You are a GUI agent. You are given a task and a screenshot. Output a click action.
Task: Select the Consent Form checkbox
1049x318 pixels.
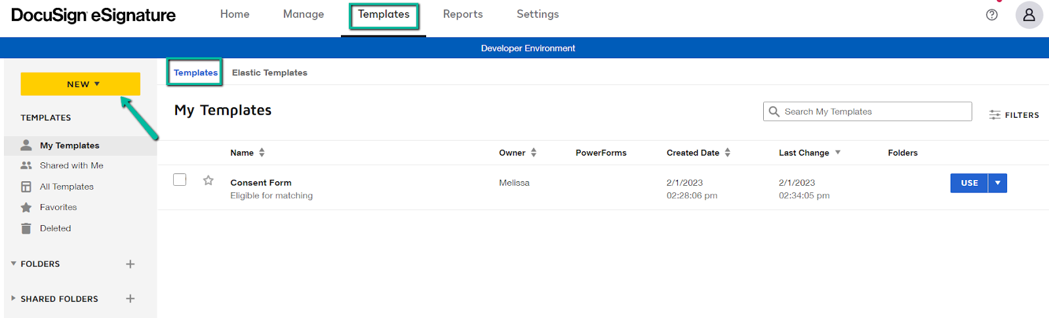tap(180, 180)
